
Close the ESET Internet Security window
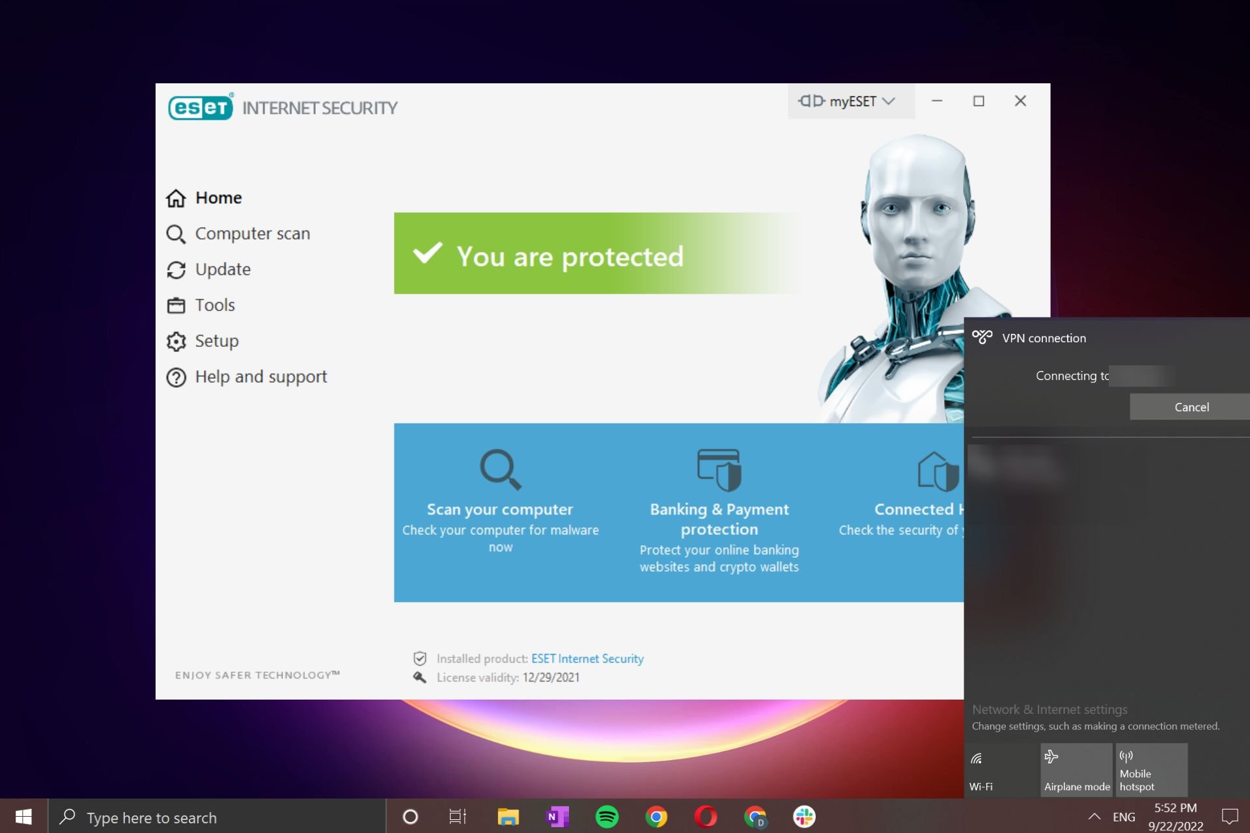click(1020, 101)
